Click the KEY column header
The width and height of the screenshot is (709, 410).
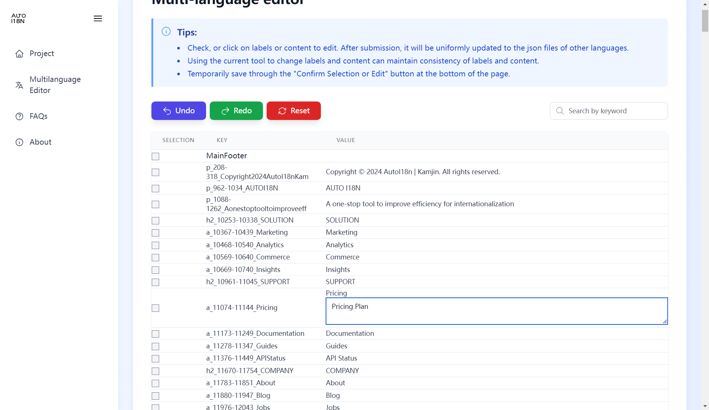point(222,140)
